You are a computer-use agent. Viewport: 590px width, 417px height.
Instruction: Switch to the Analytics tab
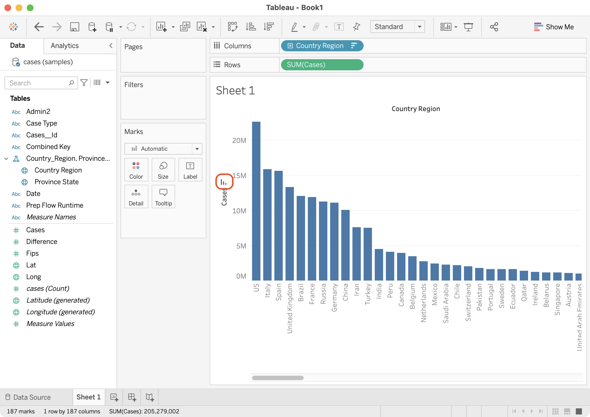[65, 46]
